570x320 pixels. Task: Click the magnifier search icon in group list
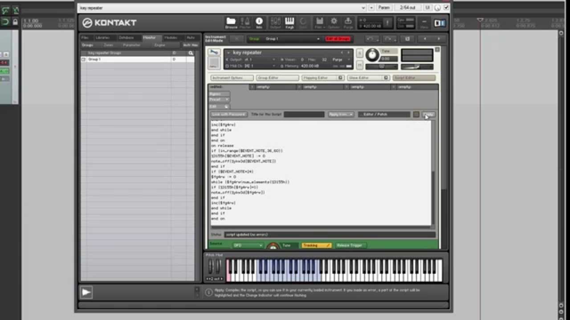[191, 53]
